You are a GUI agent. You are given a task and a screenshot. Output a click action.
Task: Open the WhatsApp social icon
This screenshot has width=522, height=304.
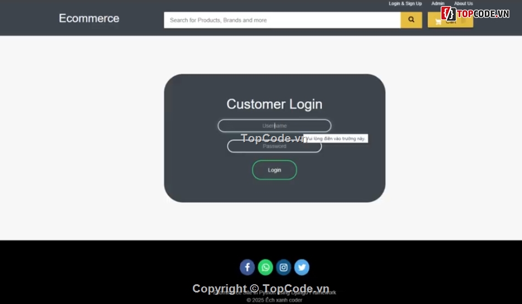(x=265, y=267)
